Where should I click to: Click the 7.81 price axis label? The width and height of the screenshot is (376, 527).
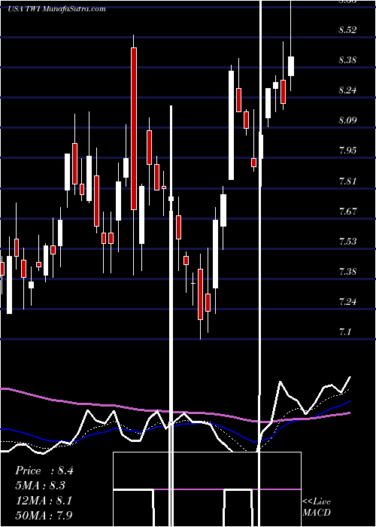pos(347,181)
